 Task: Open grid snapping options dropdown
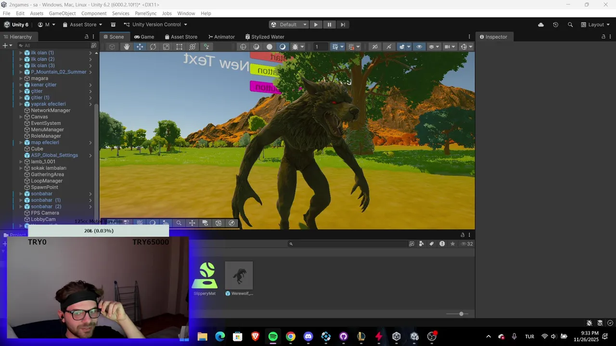pos(342,47)
